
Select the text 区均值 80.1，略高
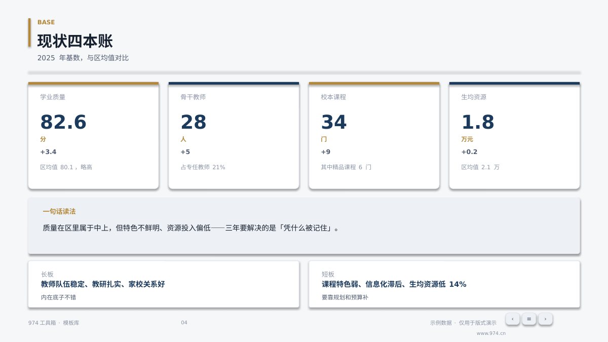tap(66, 167)
